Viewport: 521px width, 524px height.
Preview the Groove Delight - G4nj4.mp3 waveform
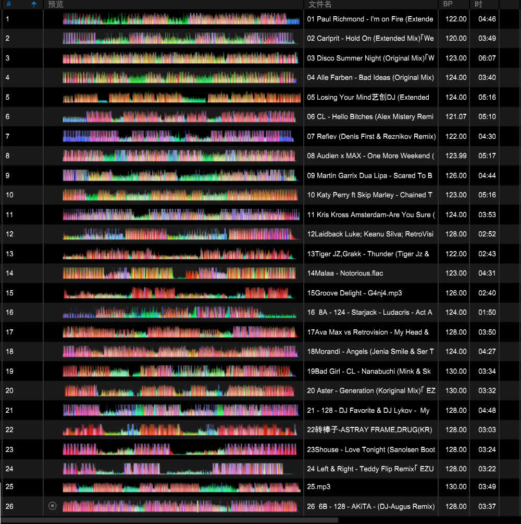[x=179, y=293]
